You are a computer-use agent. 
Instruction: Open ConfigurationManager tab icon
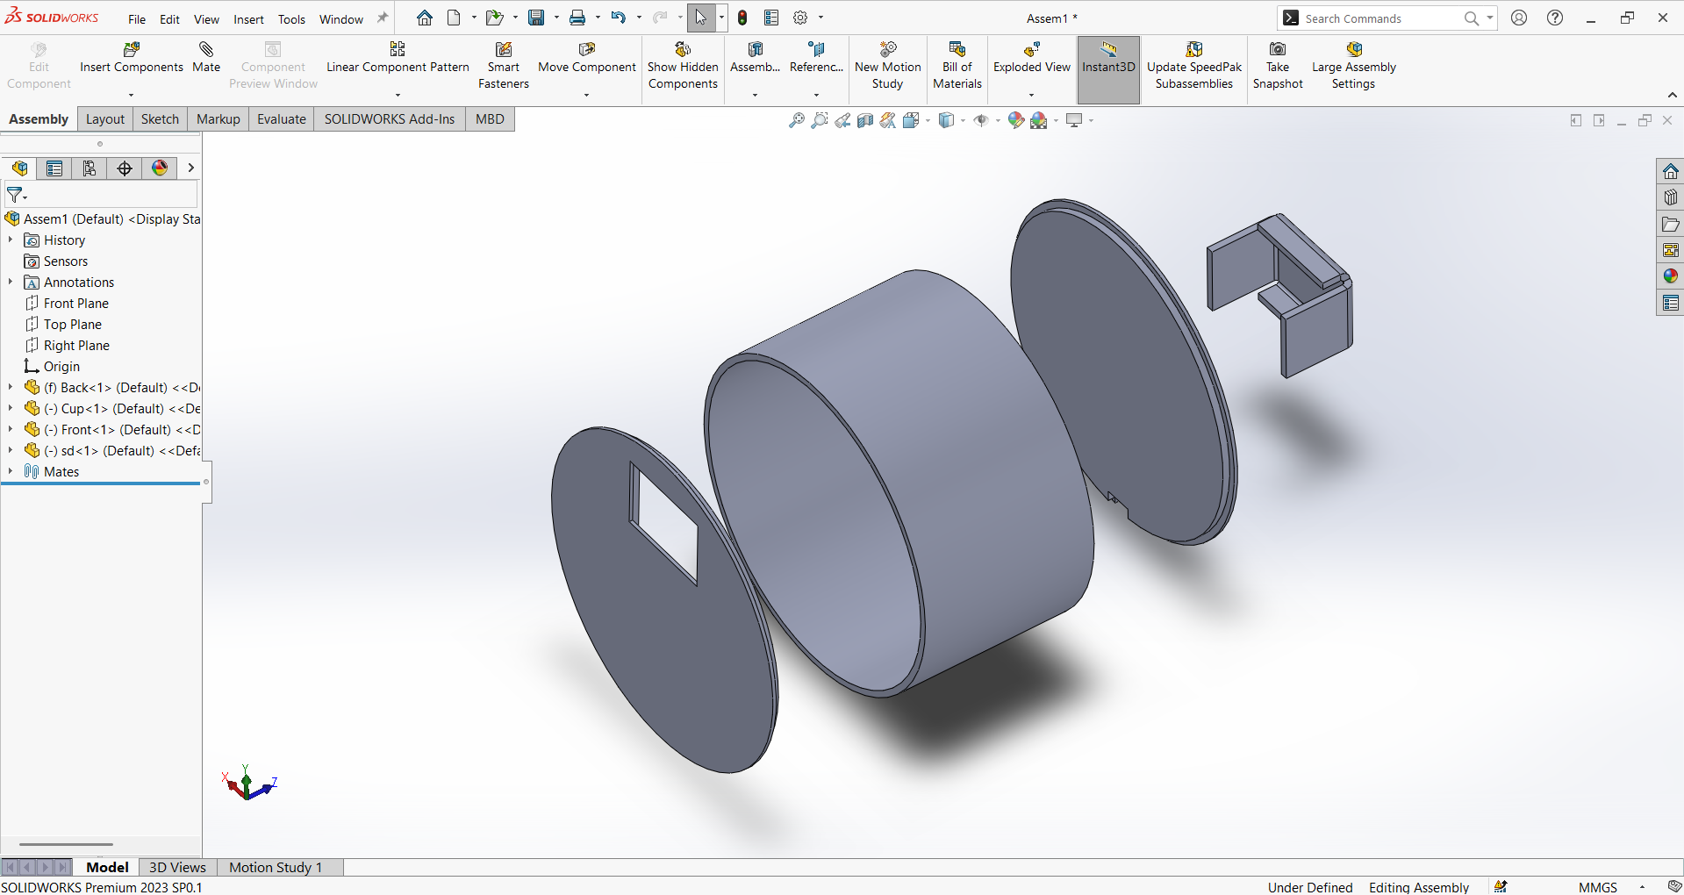click(90, 168)
